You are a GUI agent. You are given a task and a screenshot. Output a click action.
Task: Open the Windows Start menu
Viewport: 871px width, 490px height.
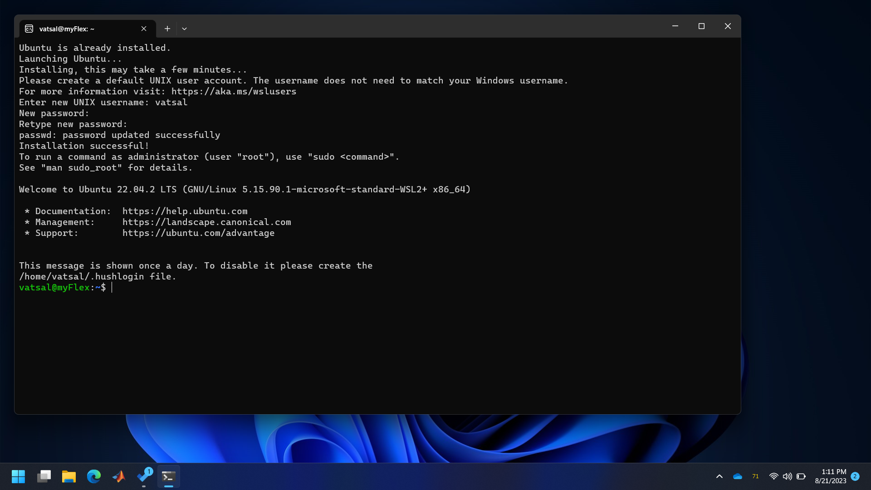coord(19,476)
